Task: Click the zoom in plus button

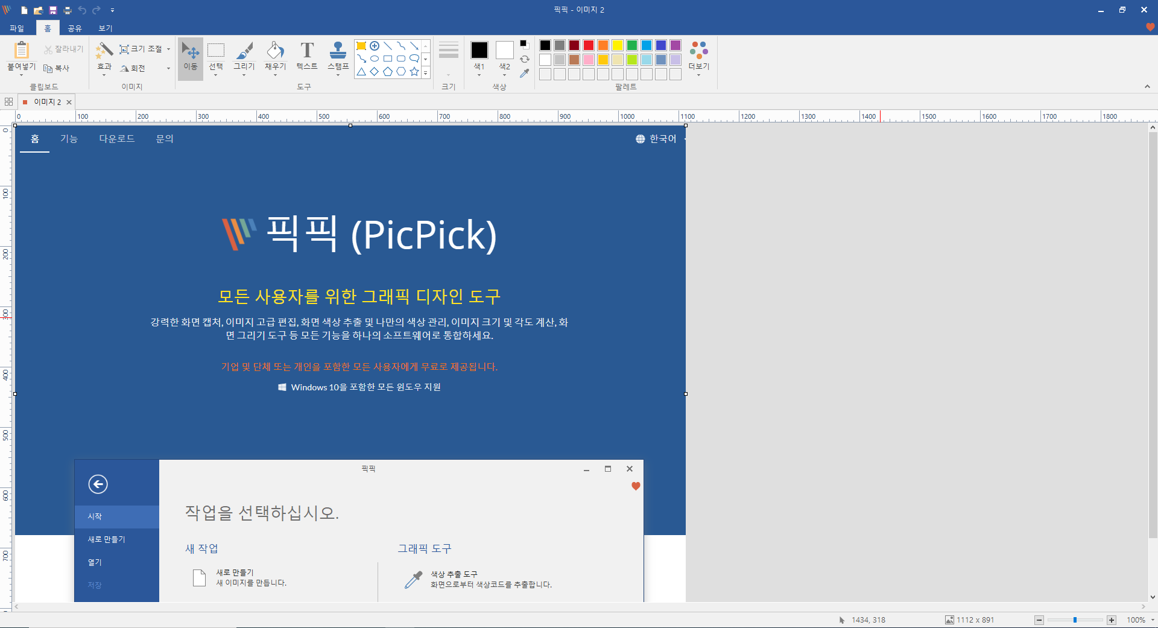Action: click(1112, 620)
